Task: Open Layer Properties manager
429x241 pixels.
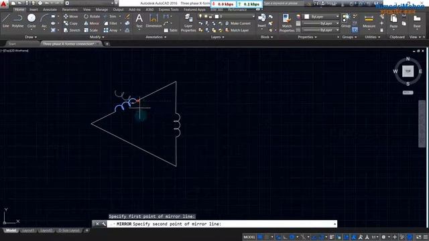Action: (188, 23)
